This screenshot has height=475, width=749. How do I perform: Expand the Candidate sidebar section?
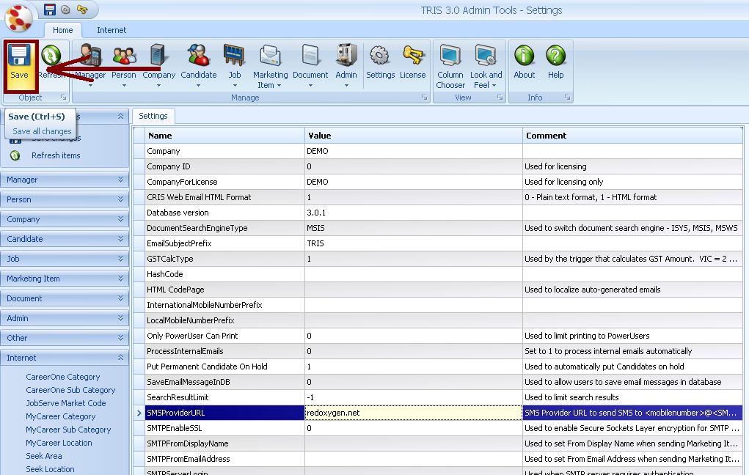65,239
